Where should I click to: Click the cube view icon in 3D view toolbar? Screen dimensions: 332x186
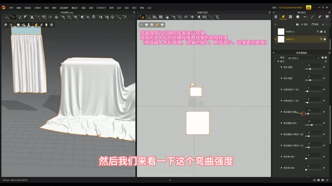coord(6,25)
